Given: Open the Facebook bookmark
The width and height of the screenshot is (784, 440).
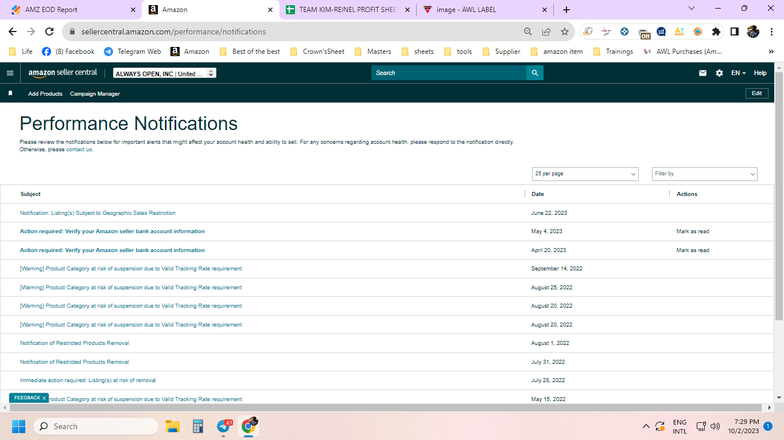Looking at the screenshot, I should click(68, 52).
